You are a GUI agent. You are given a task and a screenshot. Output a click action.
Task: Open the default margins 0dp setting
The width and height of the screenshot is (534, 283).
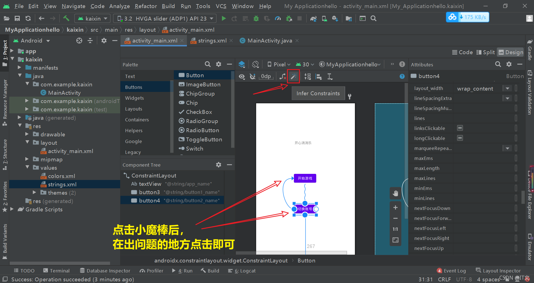(x=266, y=76)
